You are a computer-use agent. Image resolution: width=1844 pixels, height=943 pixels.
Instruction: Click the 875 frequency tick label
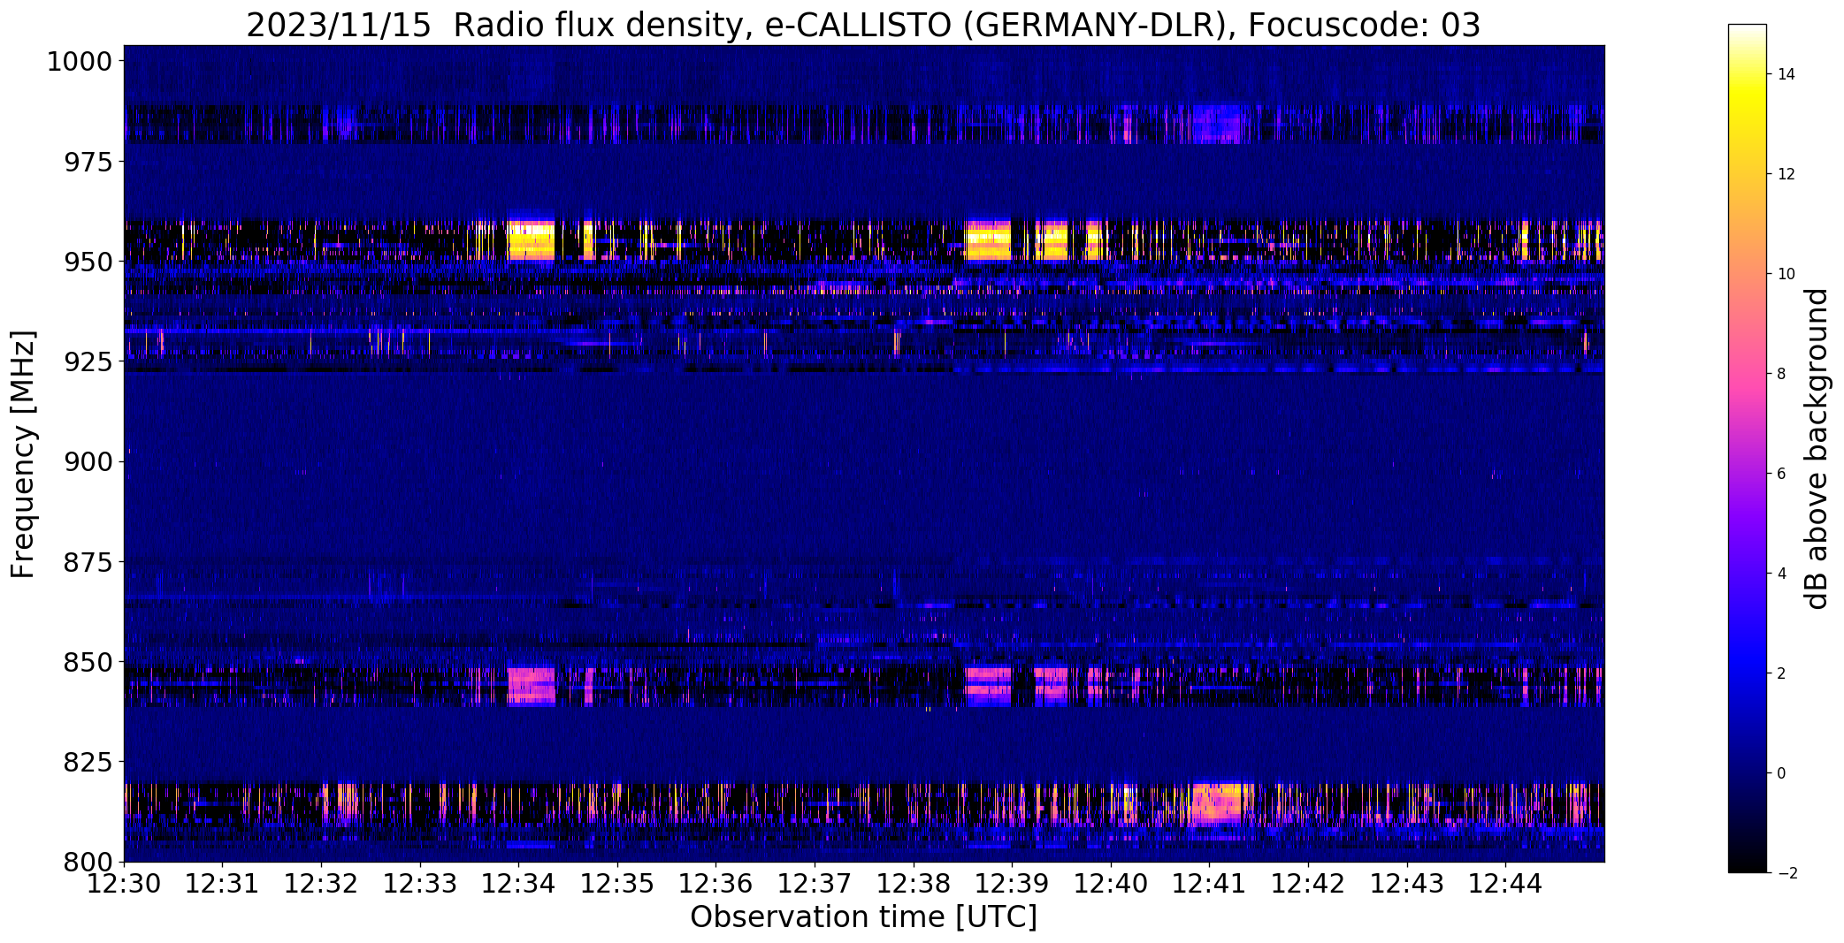(x=88, y=561)
